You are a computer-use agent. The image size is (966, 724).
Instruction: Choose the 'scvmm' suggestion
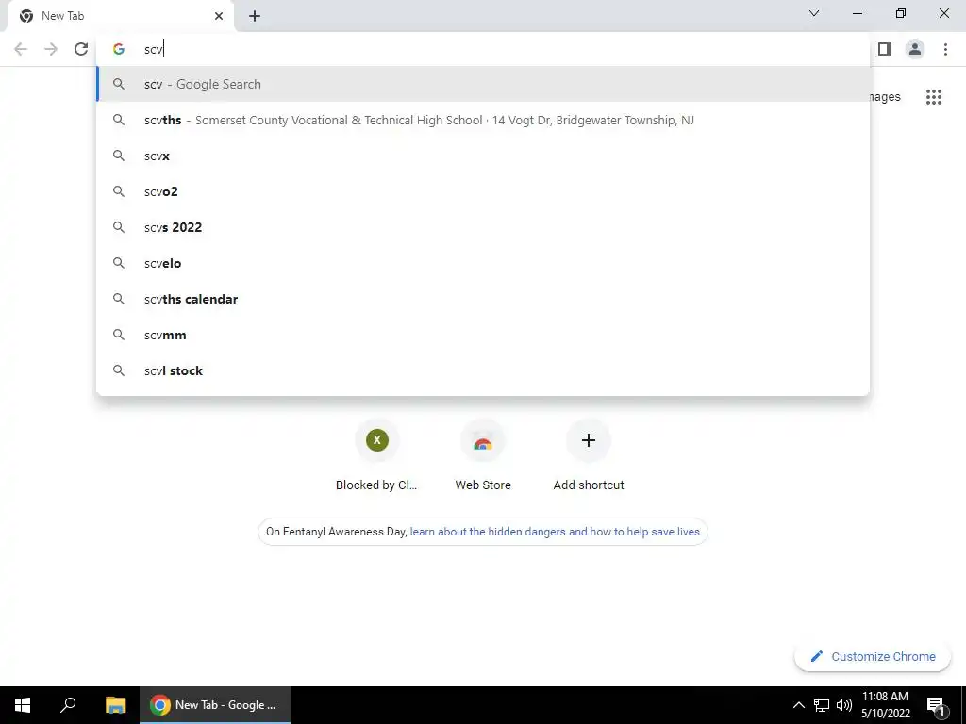click(x=483, y=335)
